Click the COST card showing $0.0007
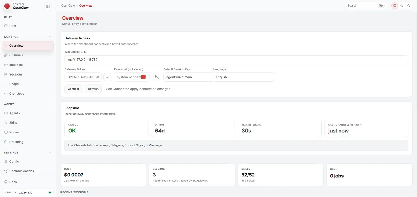The image size is (417, 197). [x=103, y=175]
